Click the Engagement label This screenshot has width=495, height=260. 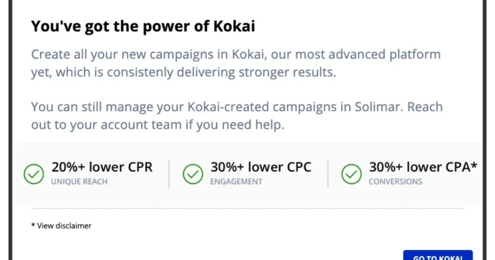click(236, 181)
